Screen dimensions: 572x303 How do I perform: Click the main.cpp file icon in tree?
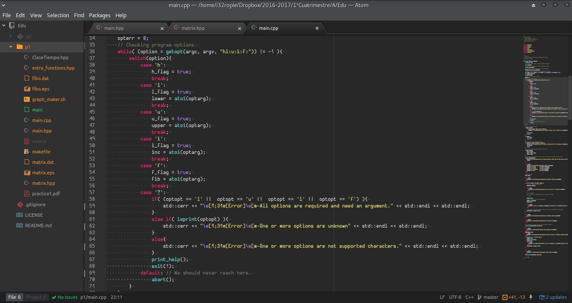pos(27,120)
